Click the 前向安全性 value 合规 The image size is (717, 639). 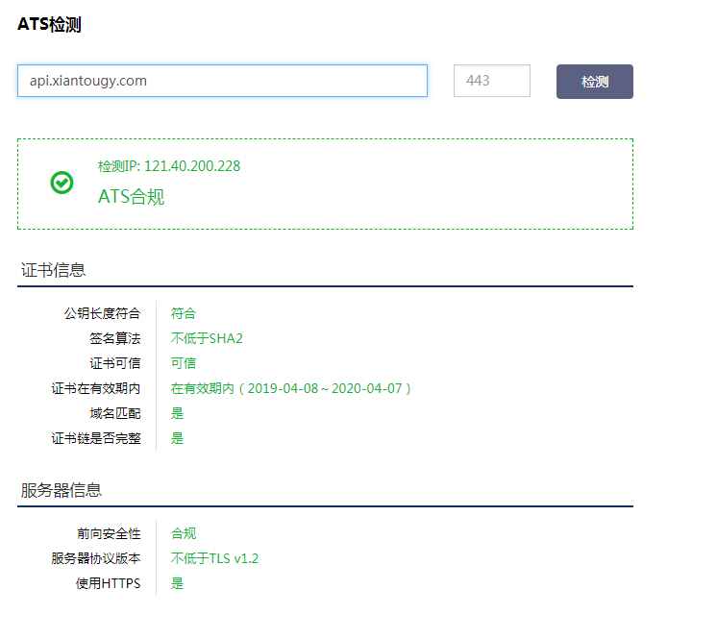coord(184,533)
